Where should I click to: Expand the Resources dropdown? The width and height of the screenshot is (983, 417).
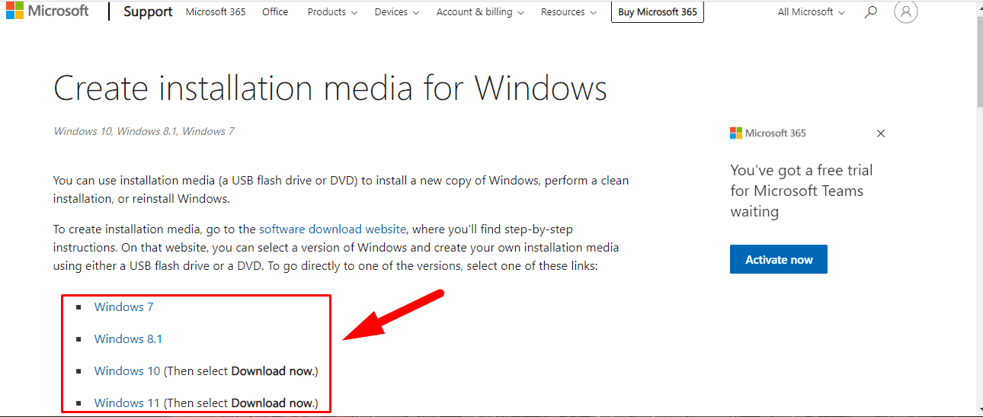tap(568, 12)
